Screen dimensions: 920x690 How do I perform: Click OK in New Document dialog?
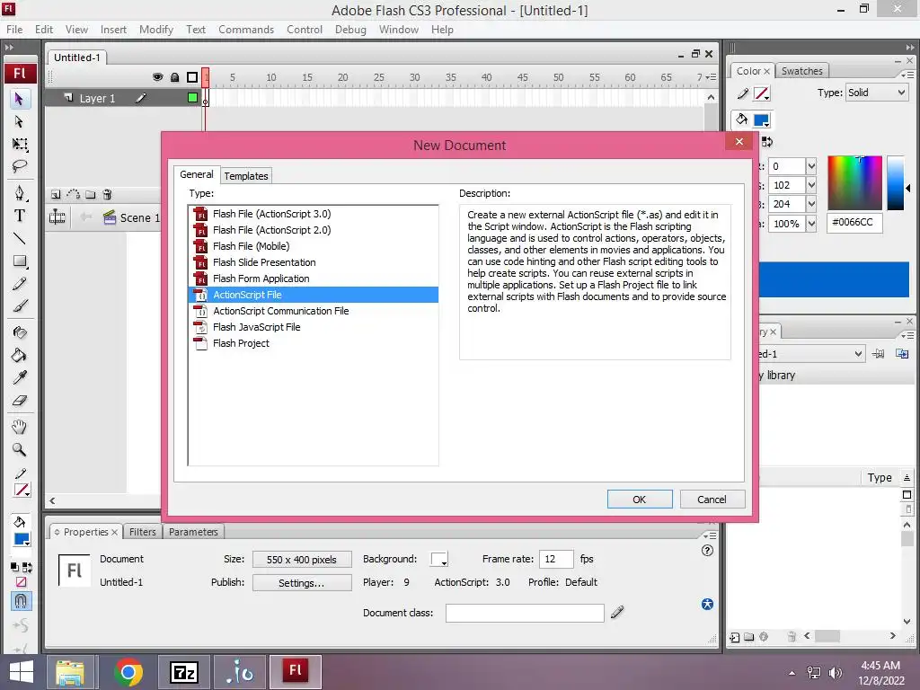[x=640, y=500]
